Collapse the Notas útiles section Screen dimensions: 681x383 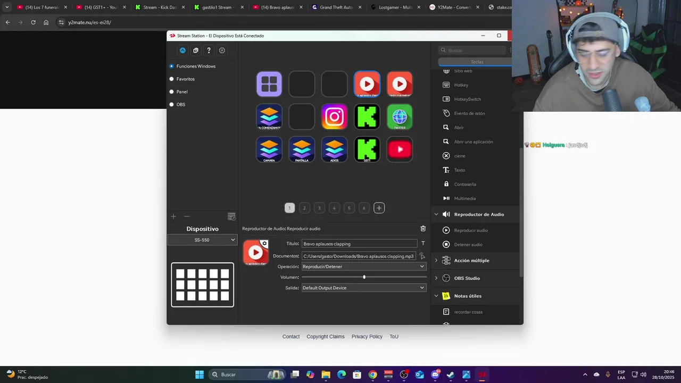[436, 296]
